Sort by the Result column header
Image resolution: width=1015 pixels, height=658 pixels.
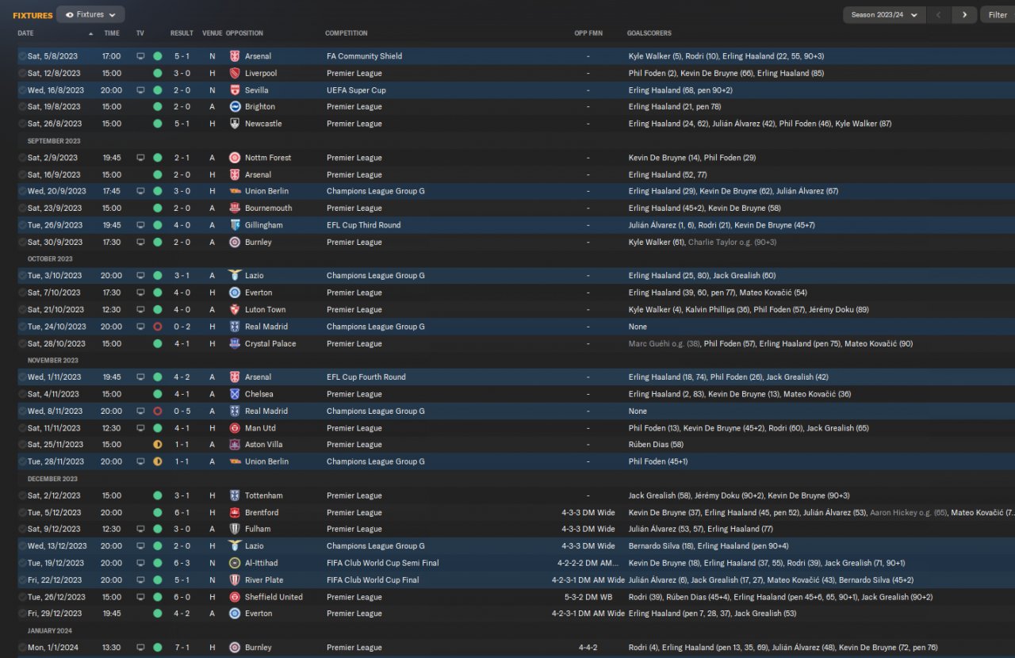coord(182,33)
